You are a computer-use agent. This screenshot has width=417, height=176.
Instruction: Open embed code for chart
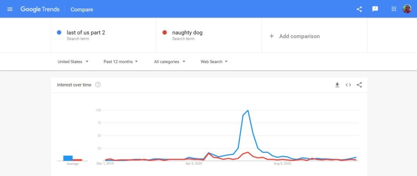coord(348,85)
